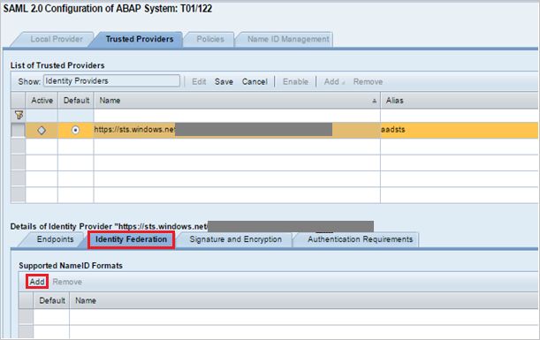Click the Enable button
The width and height of the screenshot is (540, 340).
(295, 82)
